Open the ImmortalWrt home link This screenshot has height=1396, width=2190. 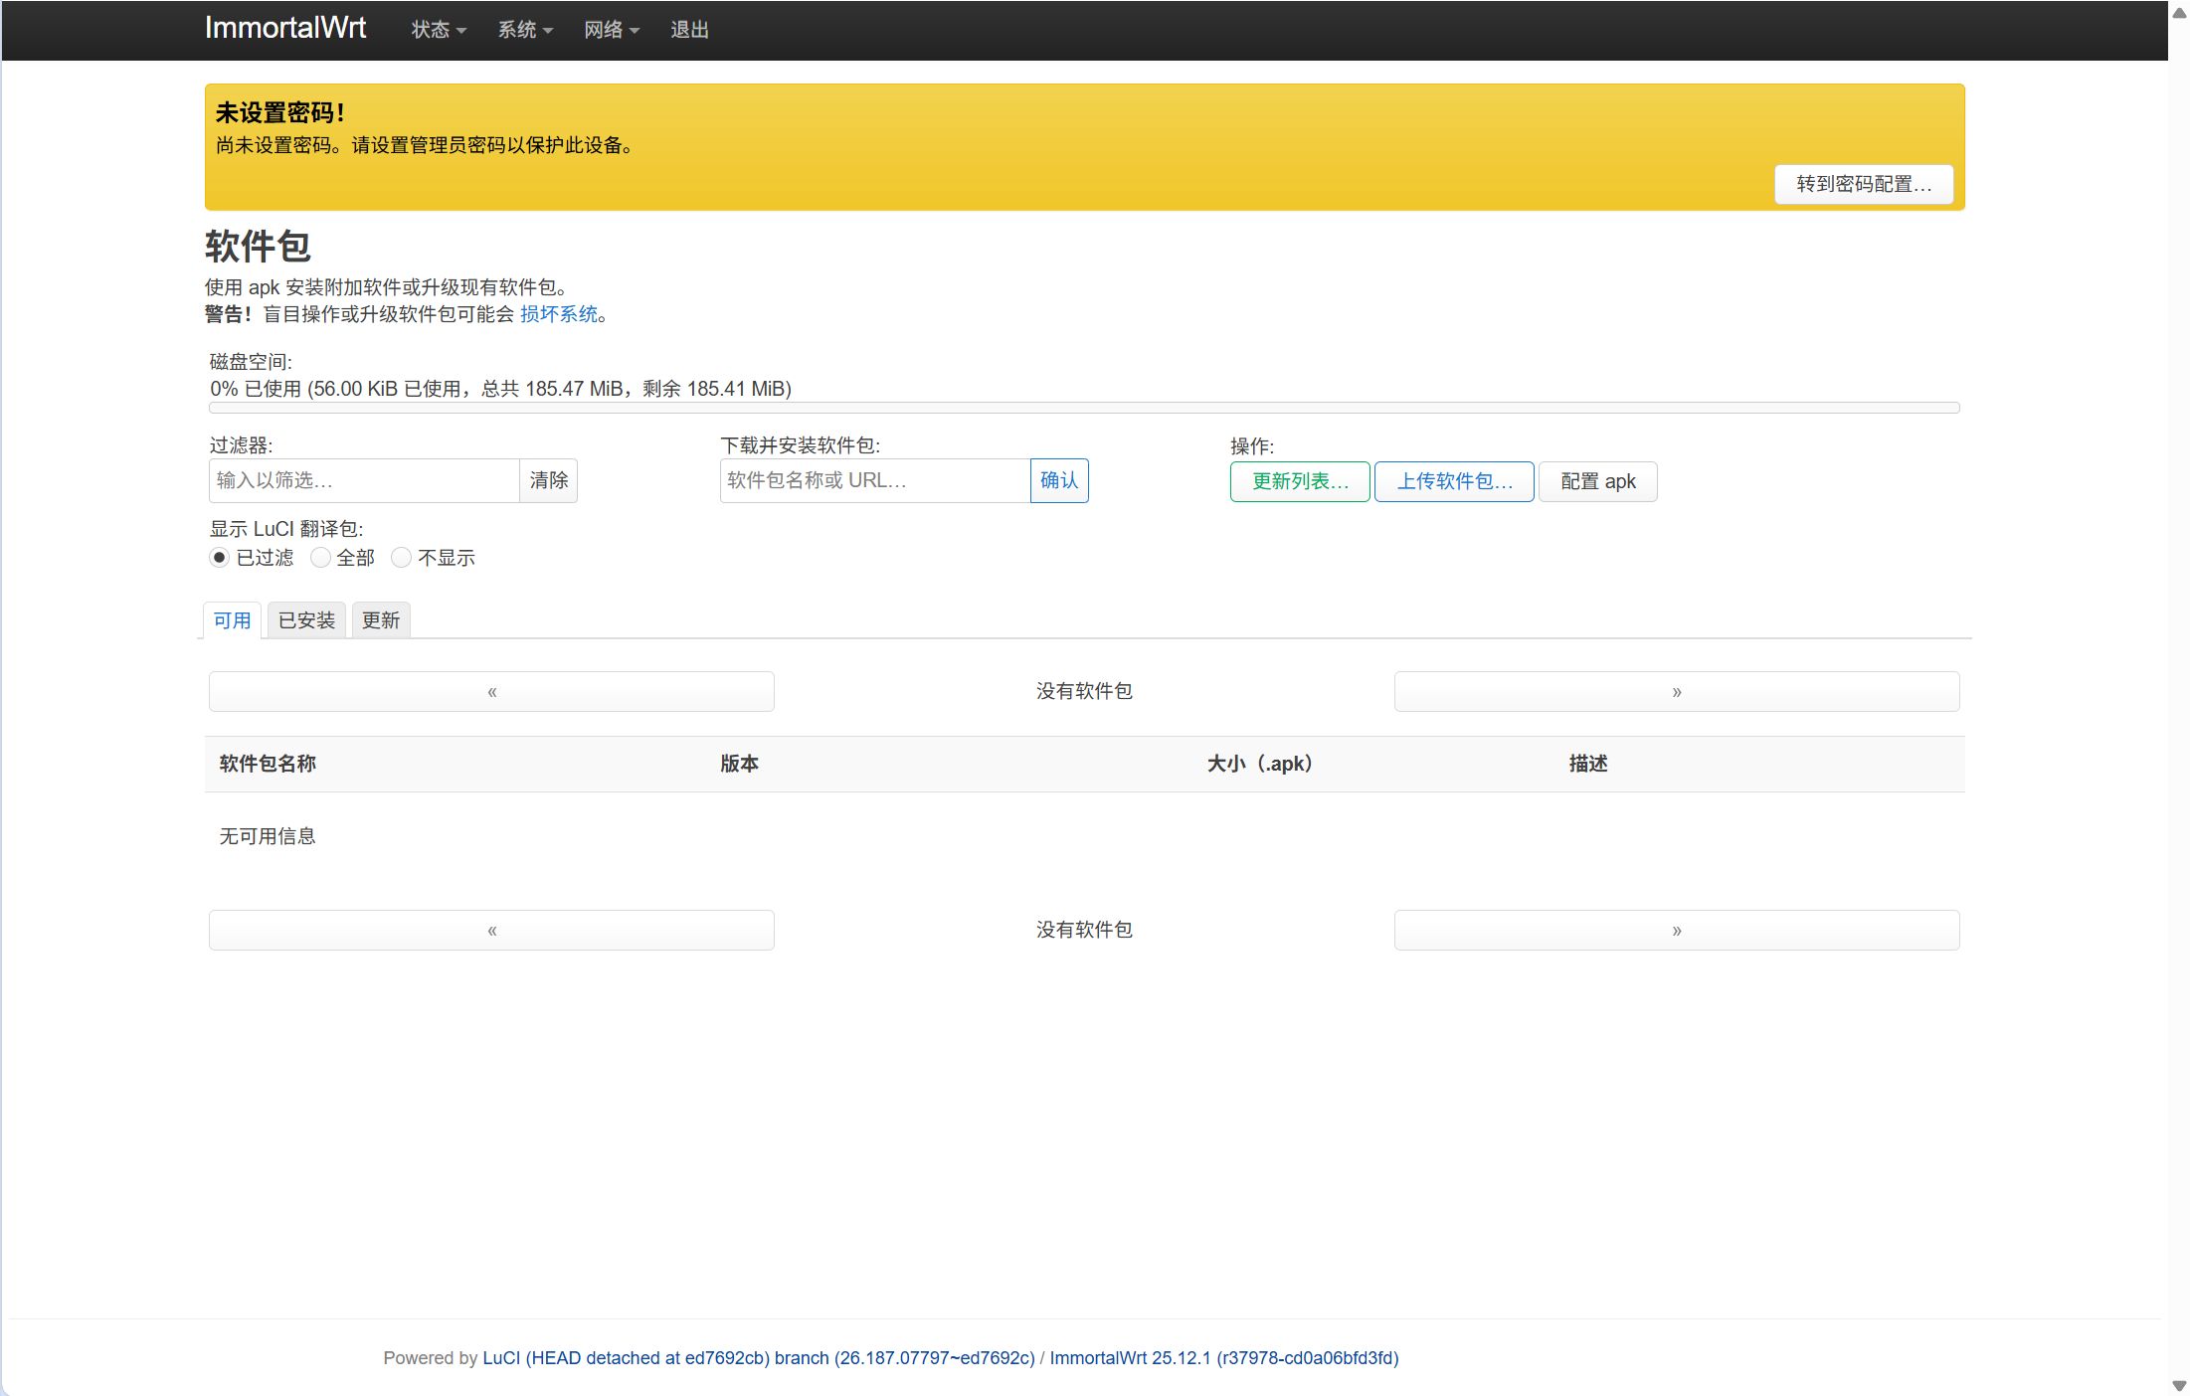[x=284, y=28]
